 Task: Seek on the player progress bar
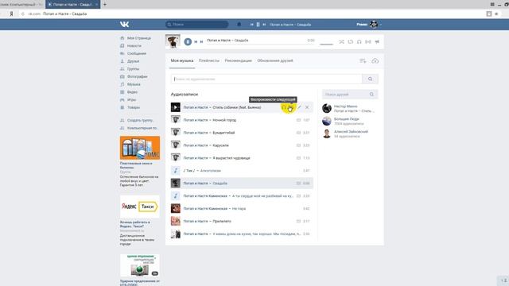tap(261, 44)
